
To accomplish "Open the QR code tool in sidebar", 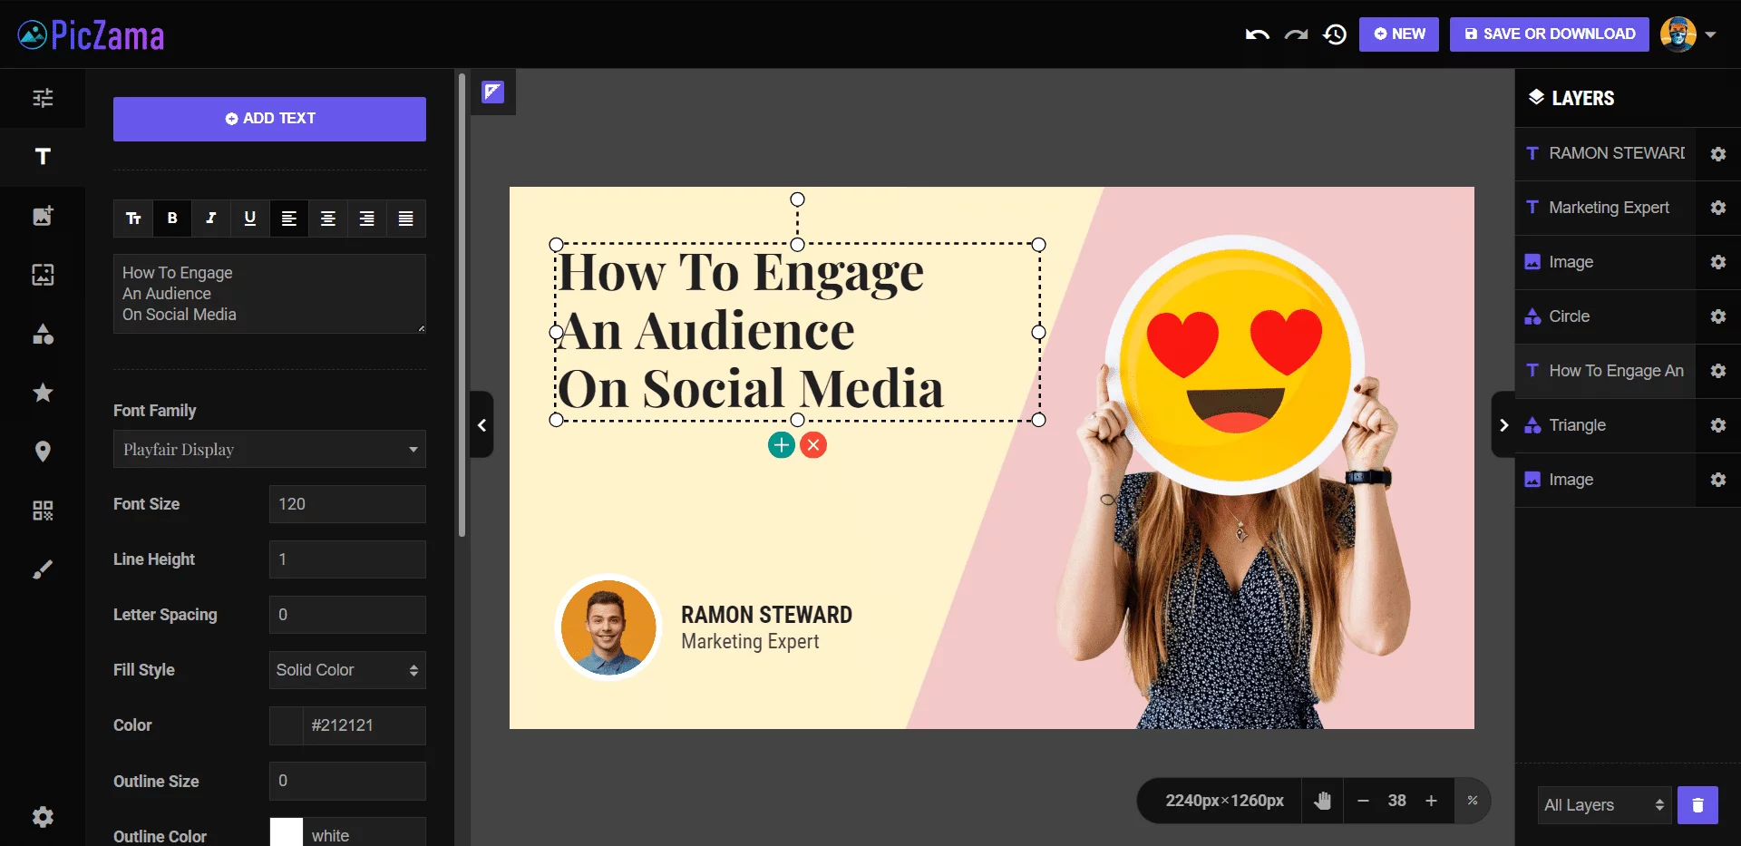I will coord(43,511).
